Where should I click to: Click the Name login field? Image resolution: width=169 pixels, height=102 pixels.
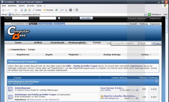(x=20, y=18)
